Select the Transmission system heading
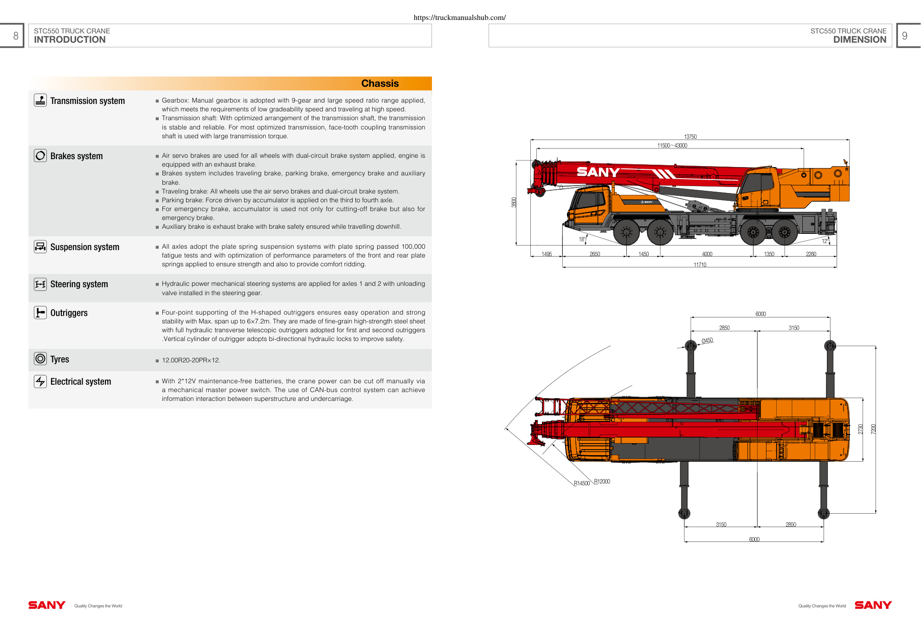This screenshot has height=625, width=921. point(88,101)
